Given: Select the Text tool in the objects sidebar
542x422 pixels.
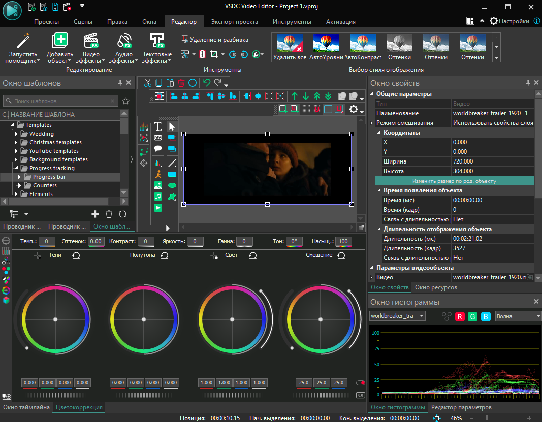Looking at the screenshot, I should coord(158,126).
